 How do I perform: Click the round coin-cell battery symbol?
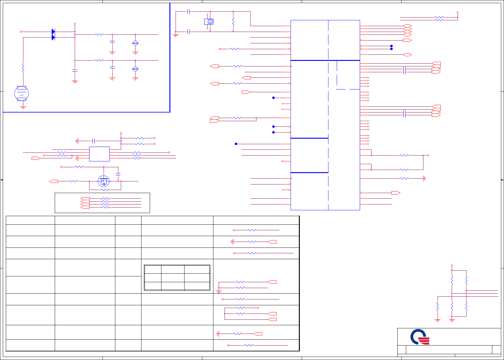click(x=22, y=93)
